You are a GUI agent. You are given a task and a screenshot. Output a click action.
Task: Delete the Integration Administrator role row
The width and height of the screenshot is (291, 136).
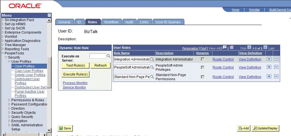click(x=276, y=59)
